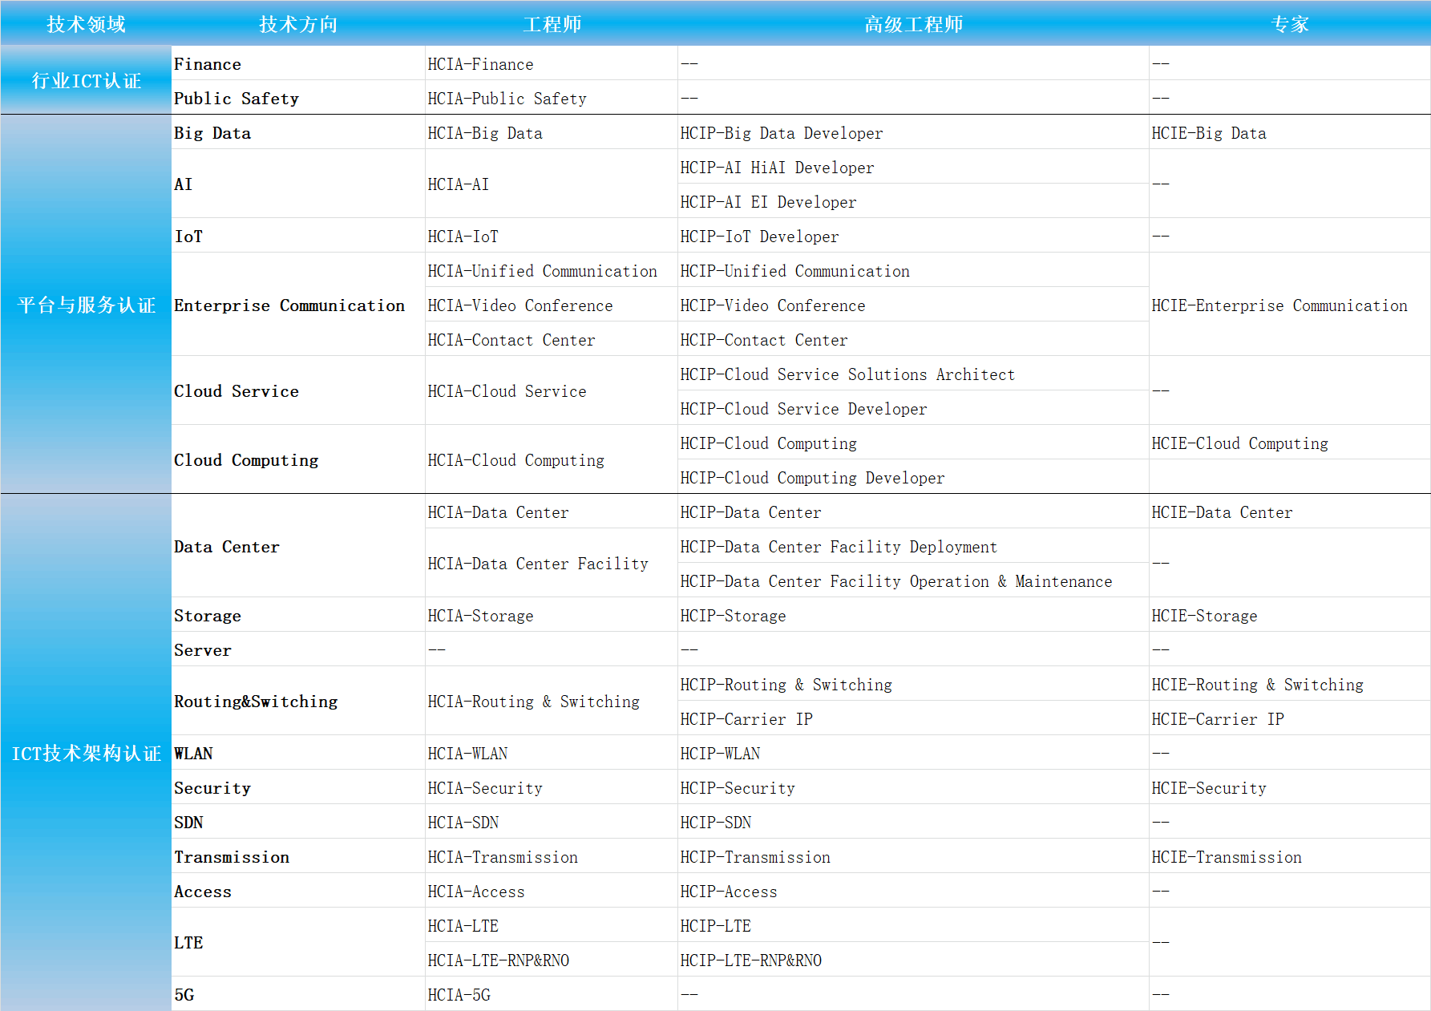The image size is (1431, 1011).
Task: Select HCIP-Big Data Developer cell
Action: tap(781, 133)
